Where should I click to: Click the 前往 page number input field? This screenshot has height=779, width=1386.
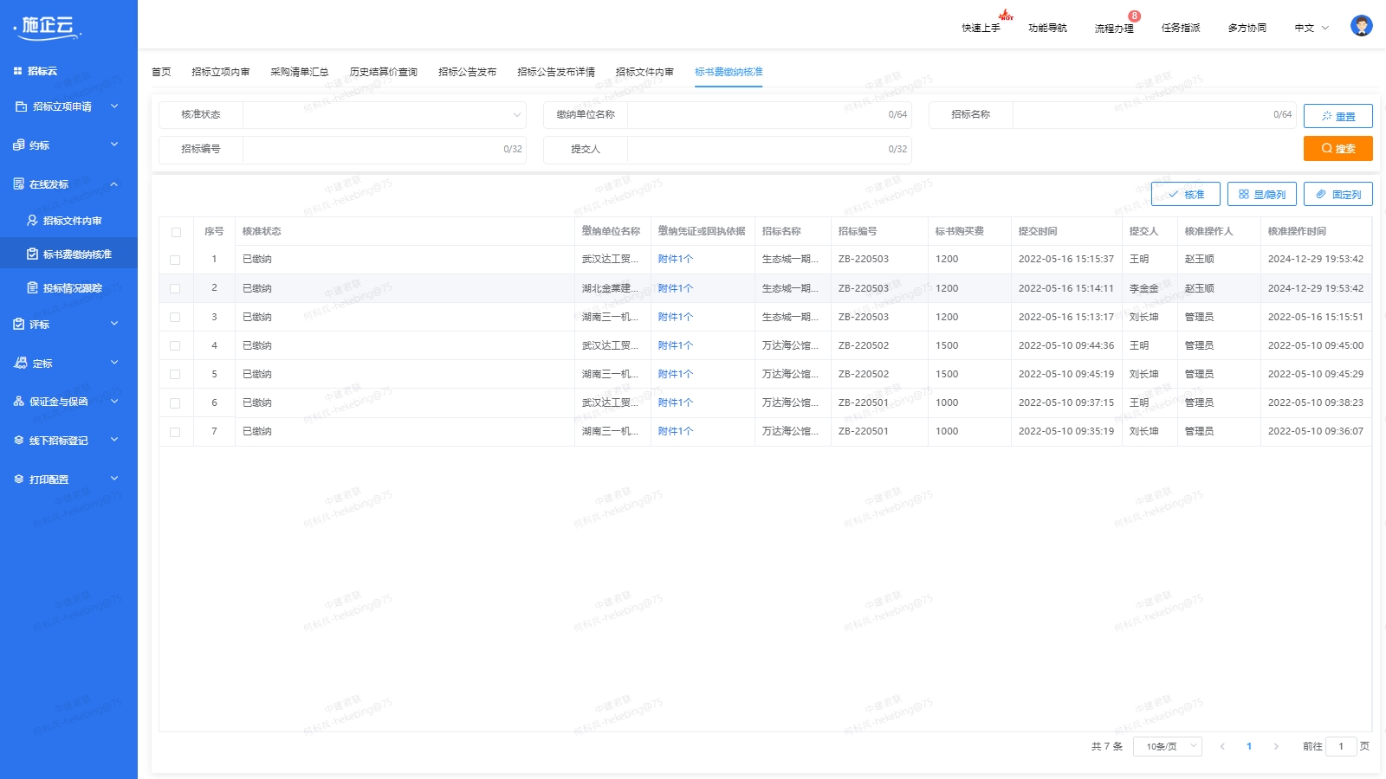[x=1342, y=745]
